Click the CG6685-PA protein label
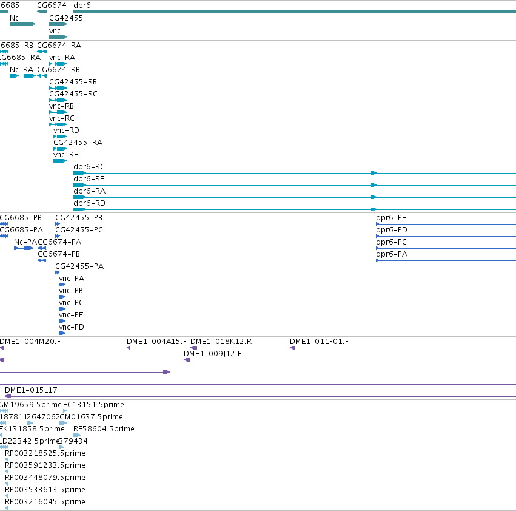 click(x=21, y=229)
